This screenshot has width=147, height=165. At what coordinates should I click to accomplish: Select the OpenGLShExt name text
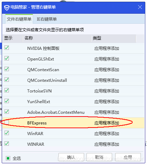tap(41, 59)
